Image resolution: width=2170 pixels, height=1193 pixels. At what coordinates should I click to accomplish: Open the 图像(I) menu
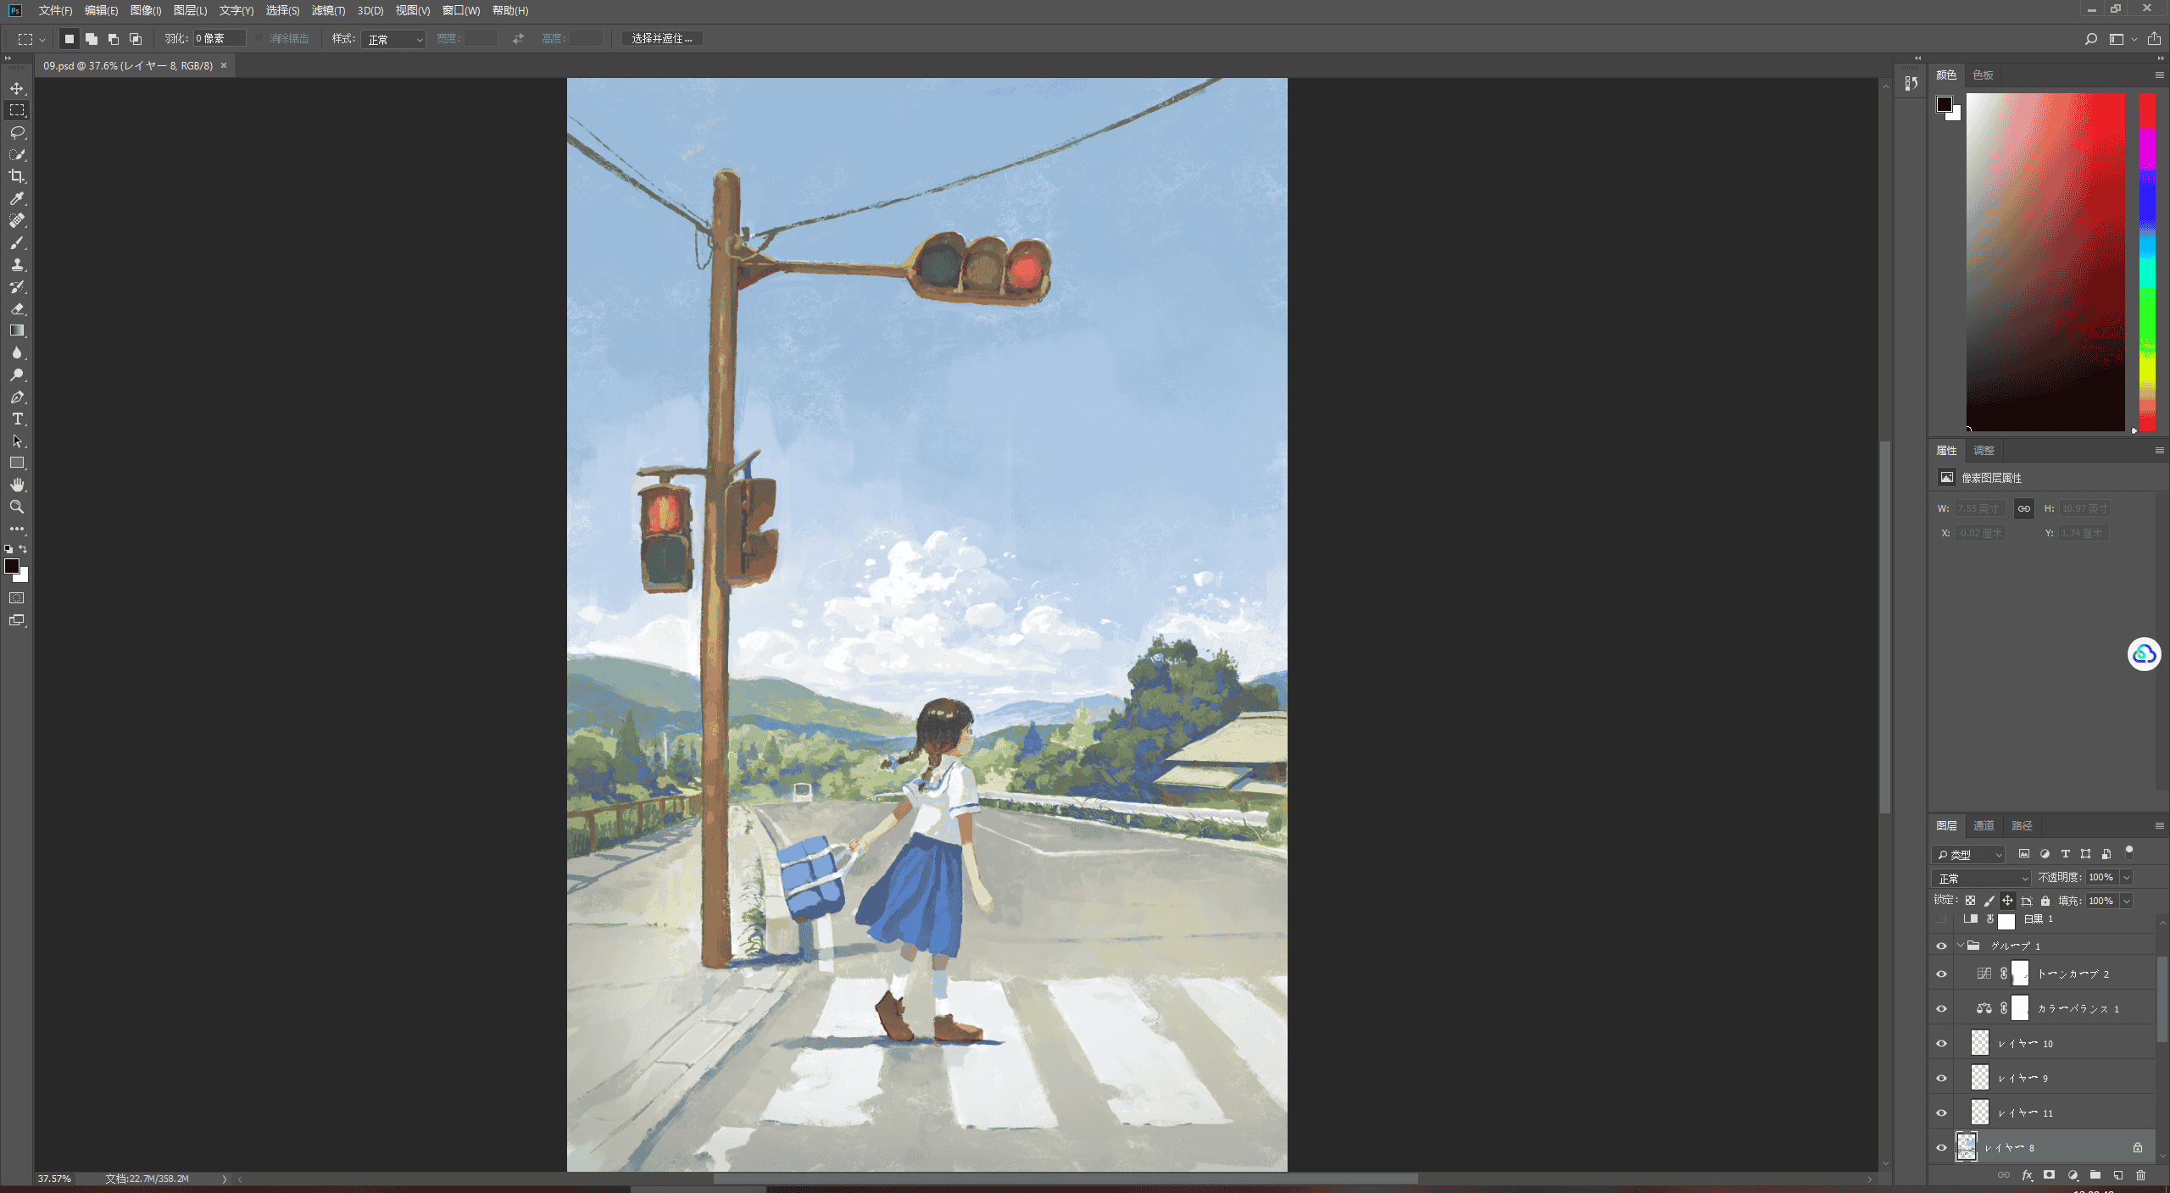coord(146,10)
